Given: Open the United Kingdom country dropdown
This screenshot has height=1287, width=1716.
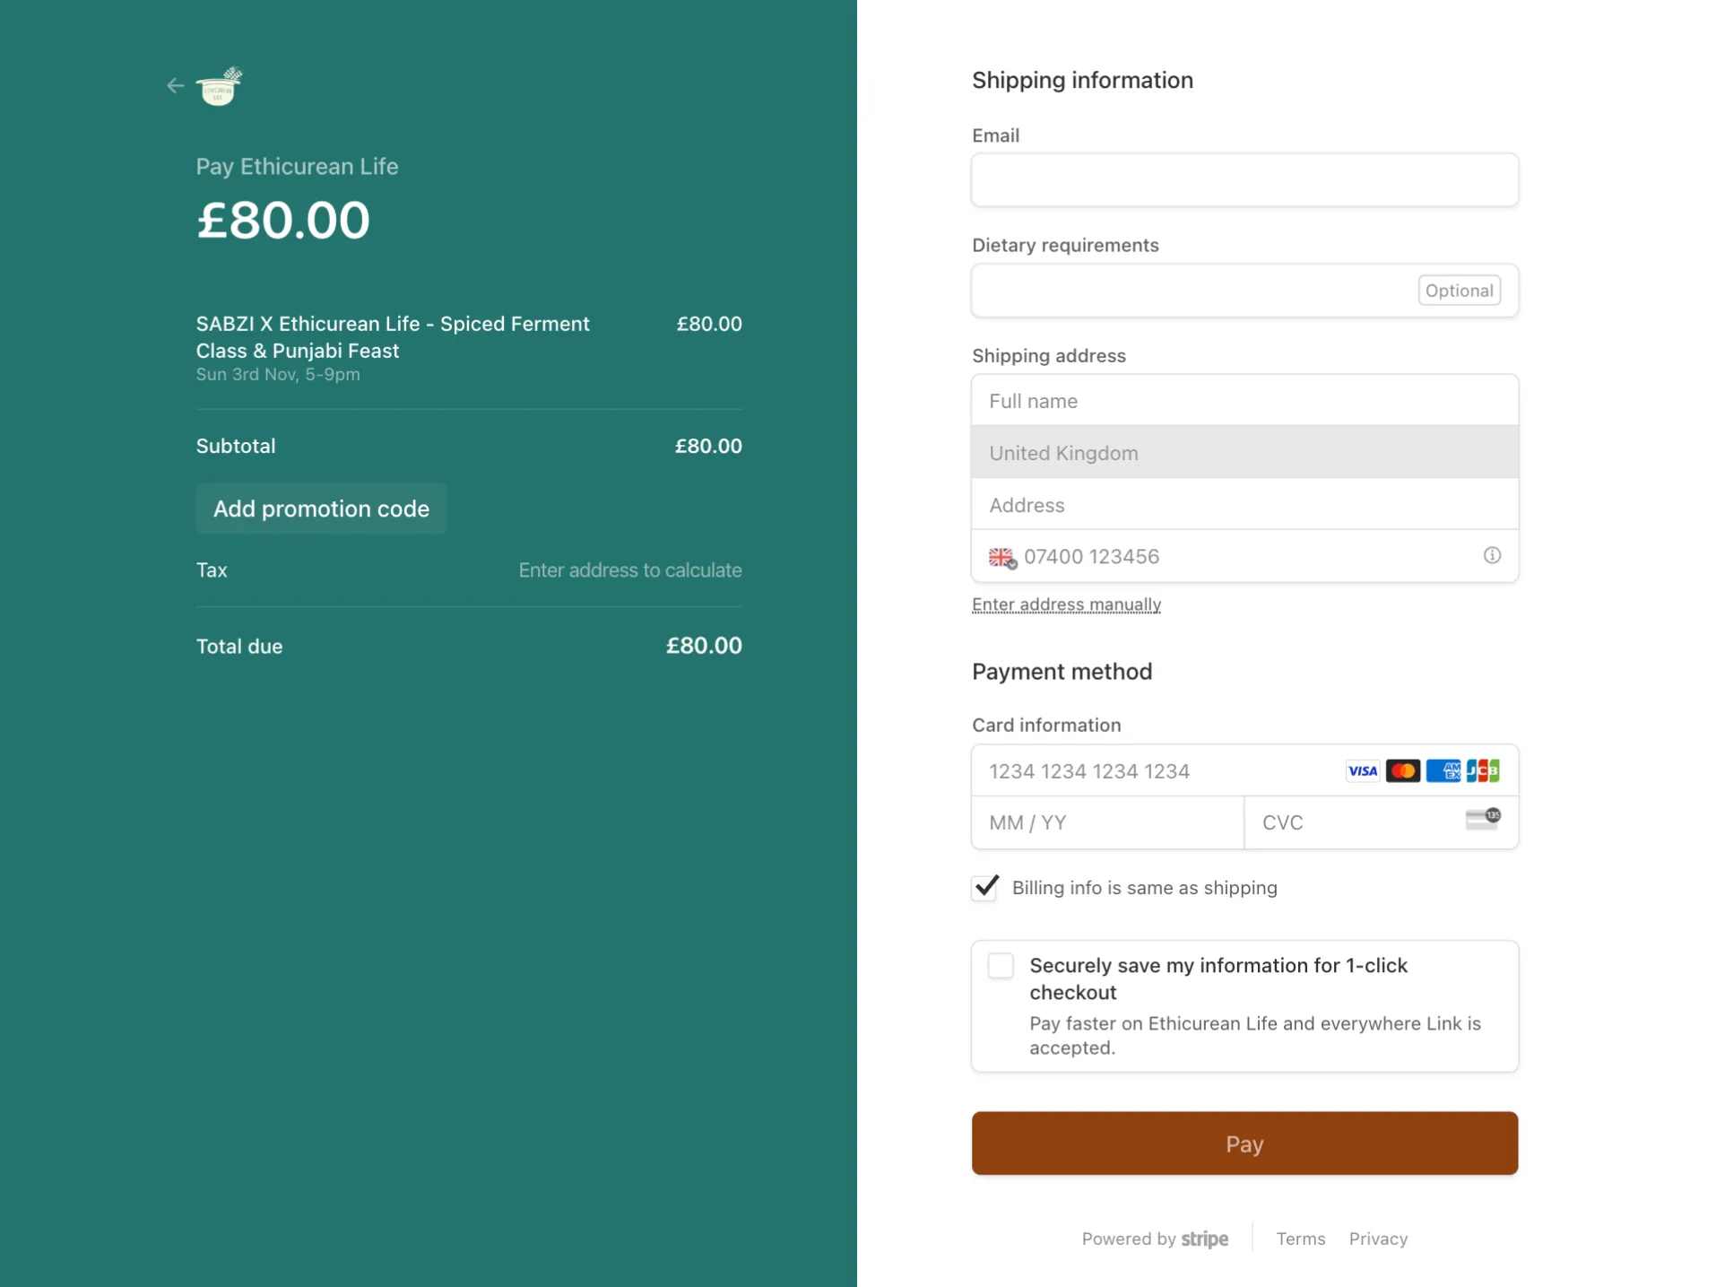Looking at the screenshot, I should point(1244,453).
